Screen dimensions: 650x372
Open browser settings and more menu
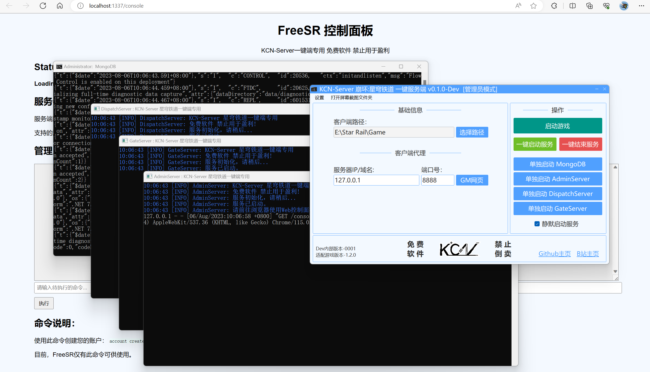(x=641, y=6)
